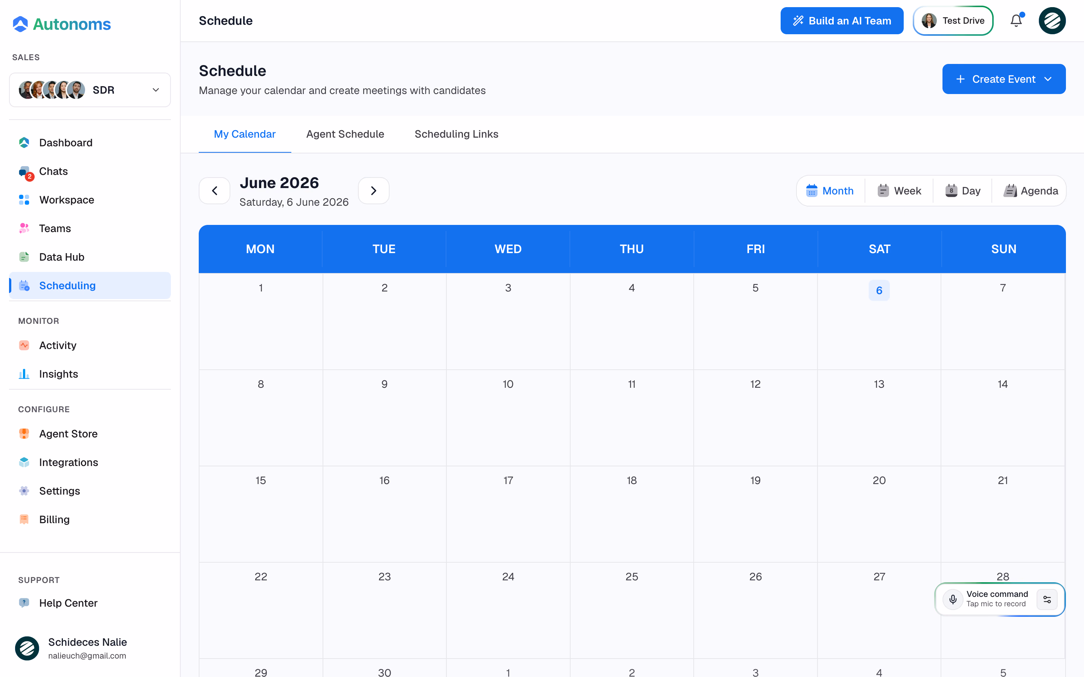The width and height of the screenshot is (1084, 677).
Task: Click the June 2026 heading
Action: (x=279, y=183)
